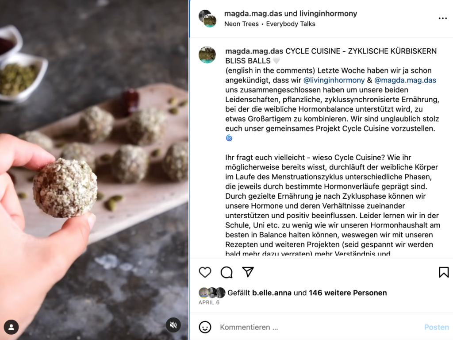Open emoji picker smiley icon
The height and width of the screenshot is (340, 453).
tap(205, 327)
